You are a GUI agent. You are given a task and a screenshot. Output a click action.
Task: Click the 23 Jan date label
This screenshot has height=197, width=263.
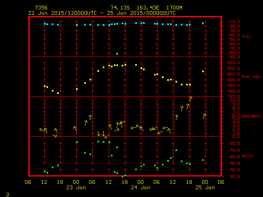click(76, 188)
